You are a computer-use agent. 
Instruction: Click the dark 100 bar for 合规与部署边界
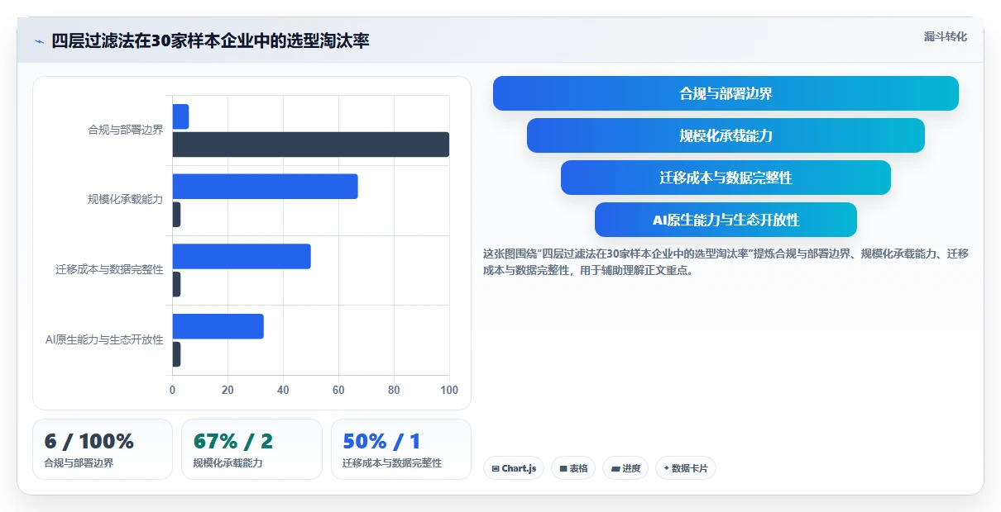pyautogui.click(x=311, y=145)
